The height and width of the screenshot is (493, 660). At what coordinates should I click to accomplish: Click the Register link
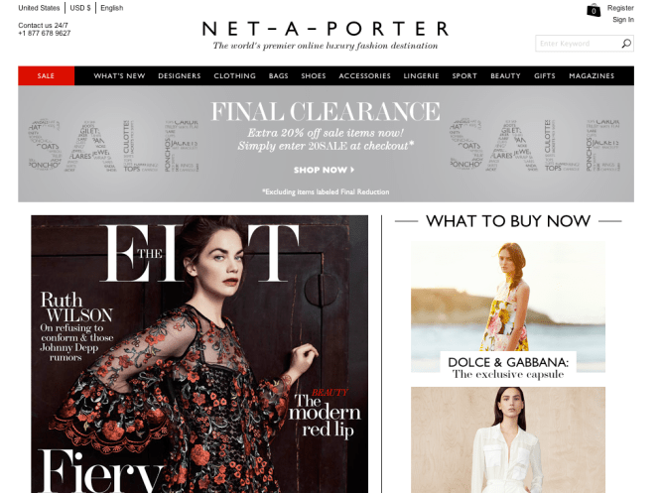[x=620, y=8]
